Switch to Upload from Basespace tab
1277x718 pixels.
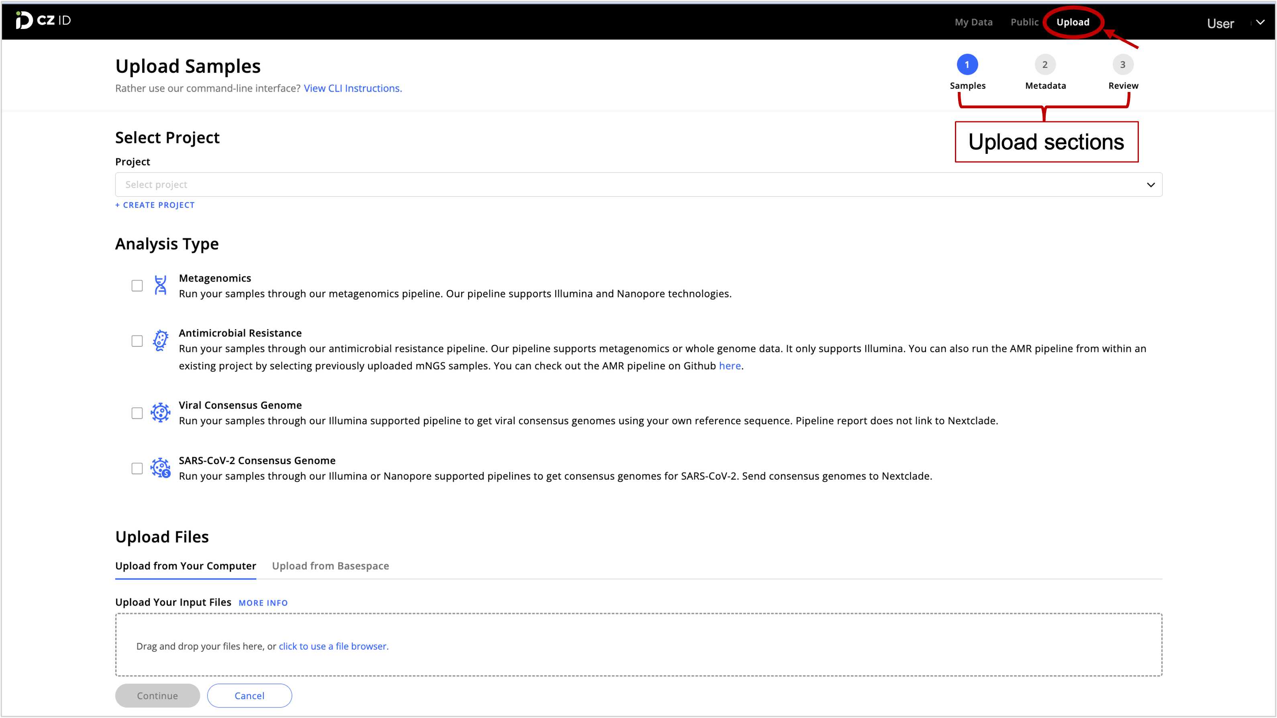point(330,566)
